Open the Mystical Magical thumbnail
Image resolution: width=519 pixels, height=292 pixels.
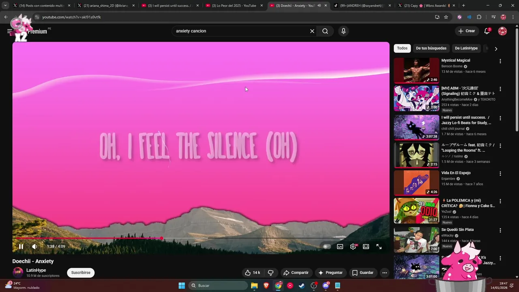coord(416,70)
